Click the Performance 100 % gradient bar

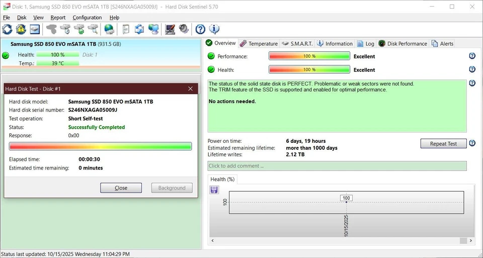pyautogui.click(x=309, y=56)
